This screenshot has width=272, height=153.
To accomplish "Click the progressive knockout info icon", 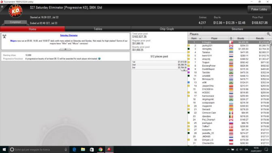I will click(99, 58).
